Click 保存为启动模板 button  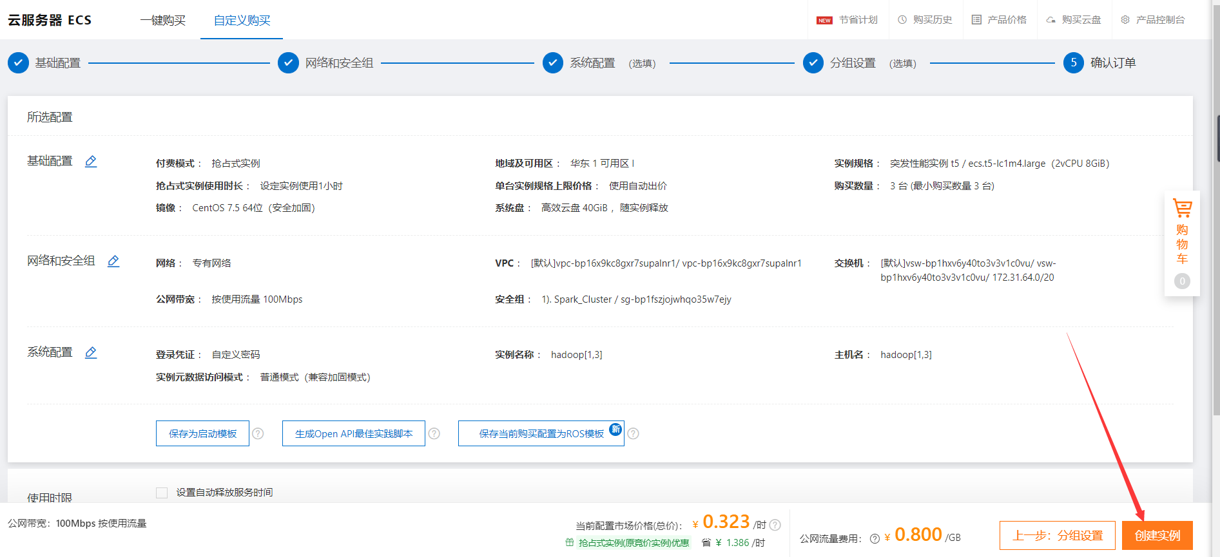(202, 433)
